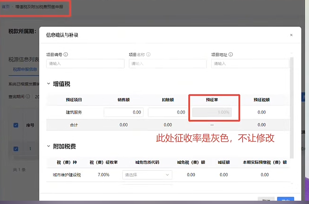Collapse the 增值税 section
The image size is (309, 204).
click(48, 84)
